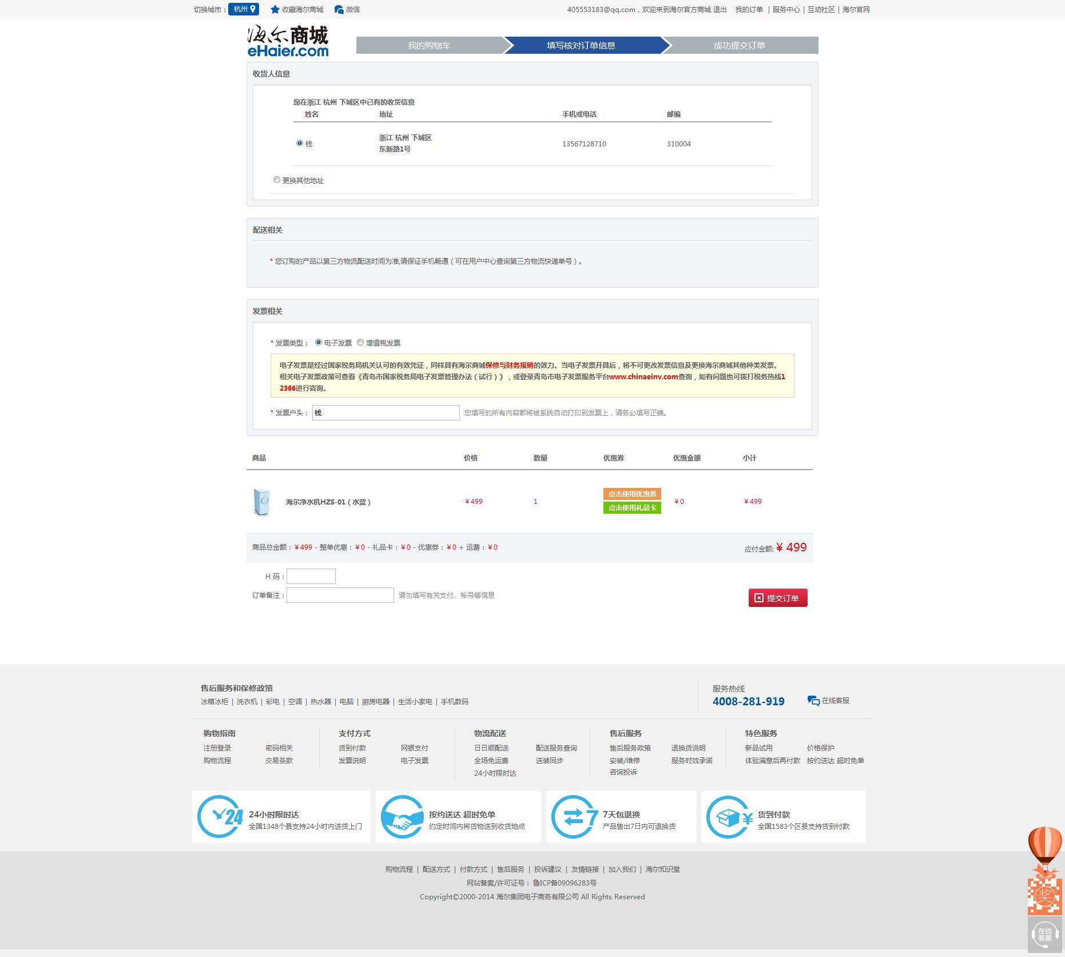Click the H码 input field
The image size is (1065, 957).
pyautogui.click(x=311, y=576)
